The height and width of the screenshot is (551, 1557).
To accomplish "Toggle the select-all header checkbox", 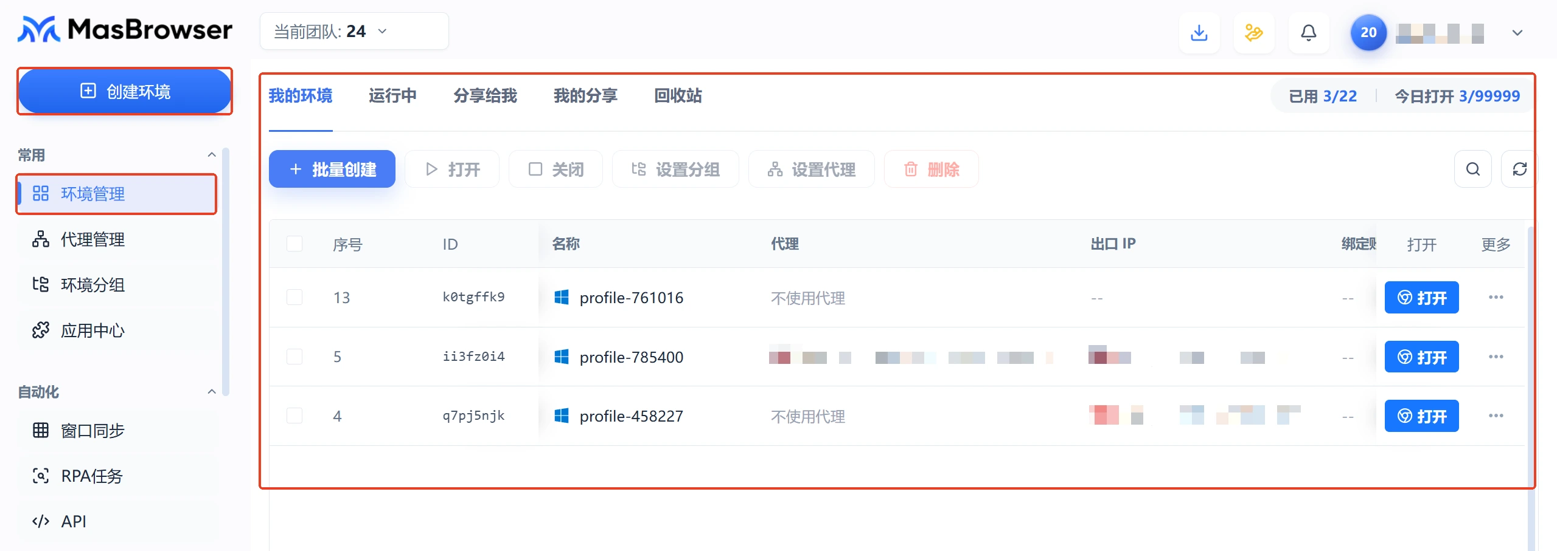I will tap(294, 244).
